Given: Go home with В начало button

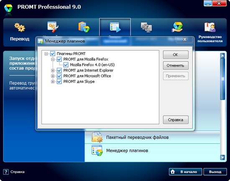Looking at the screenshot, I should pos(185,172).
